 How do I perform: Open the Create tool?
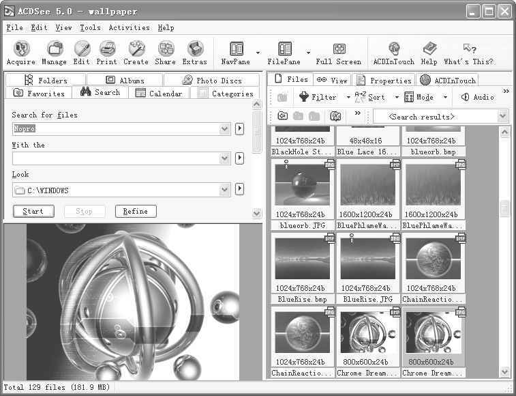point(136,53)
